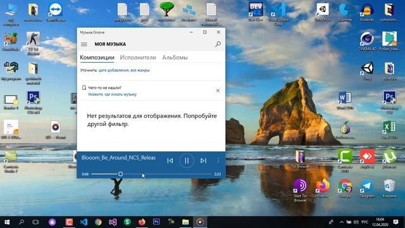Switch to the Исполнители tab
The image size is (405, 228).
tap(138, 58)
